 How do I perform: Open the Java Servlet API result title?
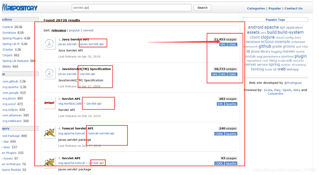pyautogui.click(x=75, y=39)
